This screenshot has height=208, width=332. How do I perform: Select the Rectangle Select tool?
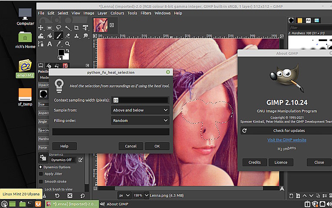click(49, 28)
